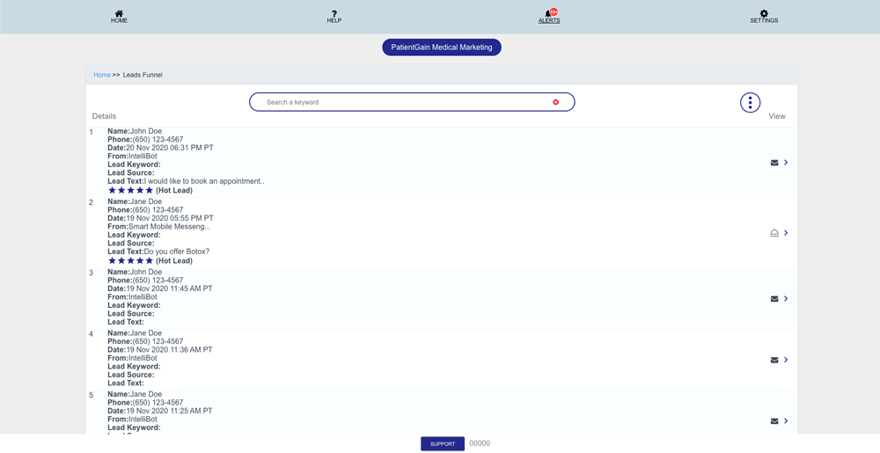The image size is (880, 453).
Task: Click inside the Search a keyword field
Action: click(412, 102)
